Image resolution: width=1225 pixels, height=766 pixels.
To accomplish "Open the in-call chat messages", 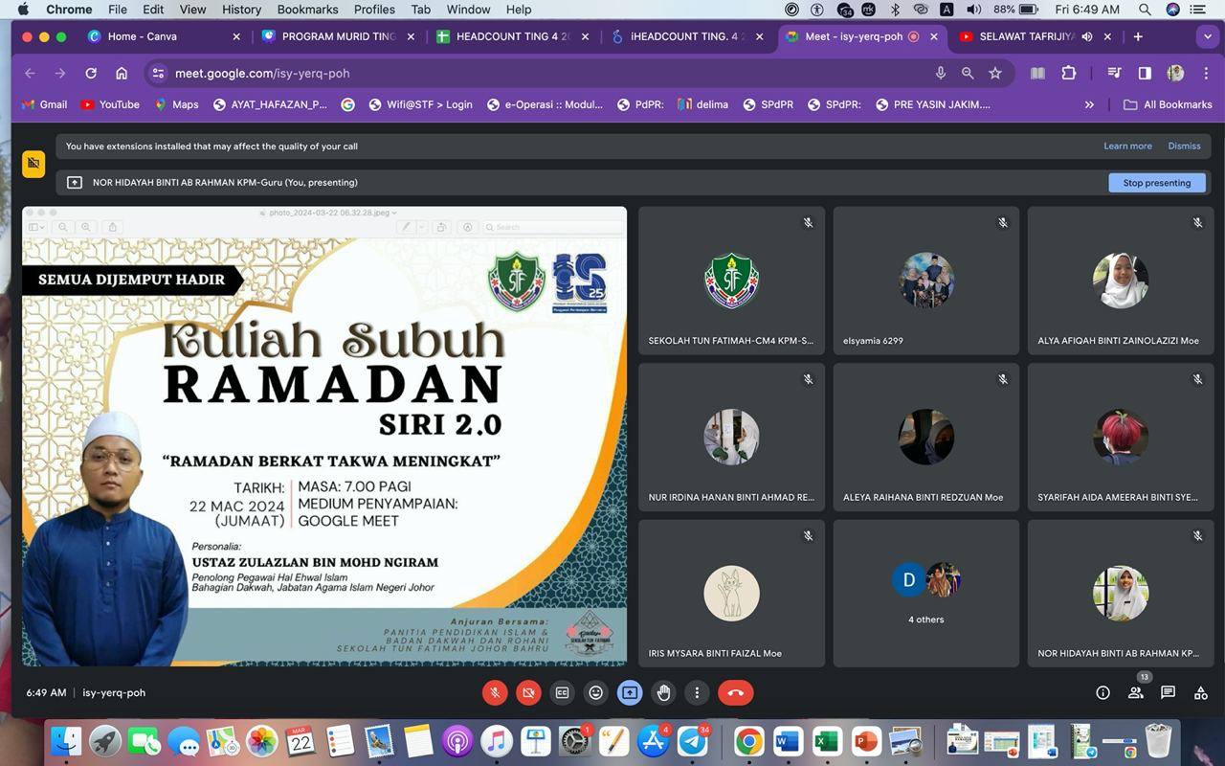I will (x=1168, y=693).
